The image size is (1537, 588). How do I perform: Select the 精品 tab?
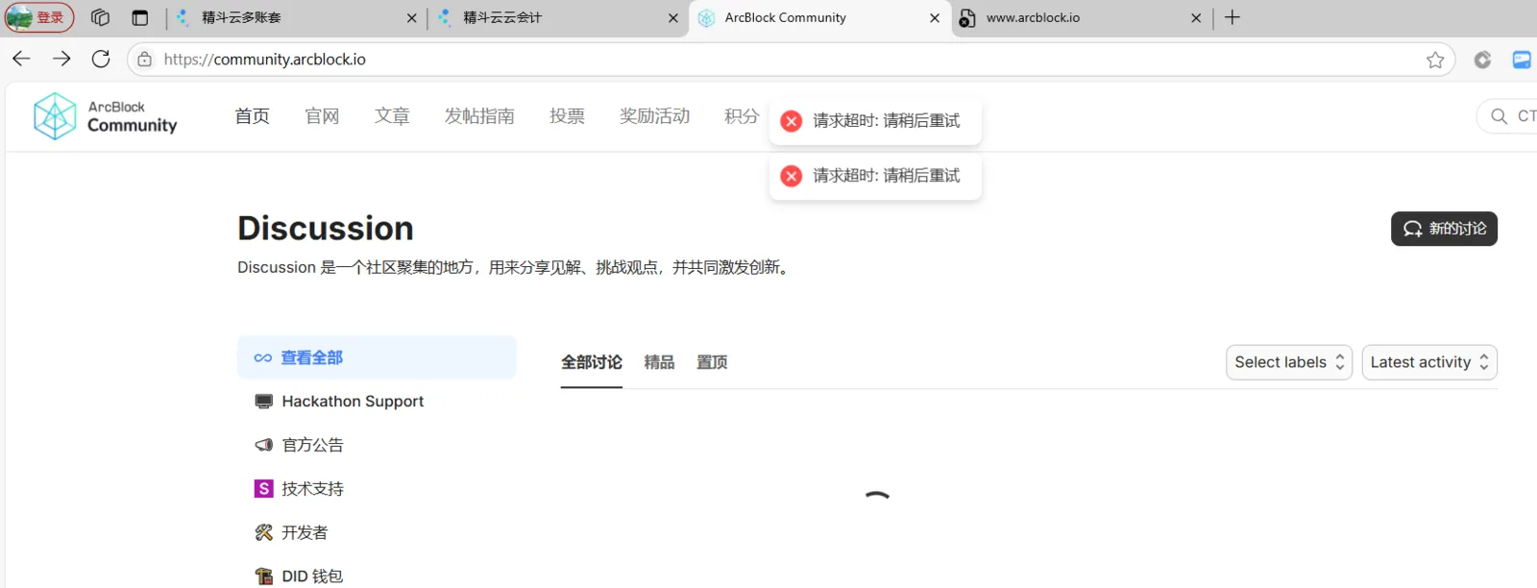coord(659,362)
